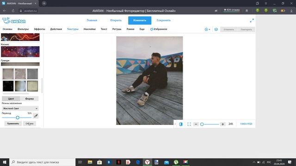This screenshot has height=166, width=296.
Task: Click the before/after compare icon
Action: pos(181,124)
